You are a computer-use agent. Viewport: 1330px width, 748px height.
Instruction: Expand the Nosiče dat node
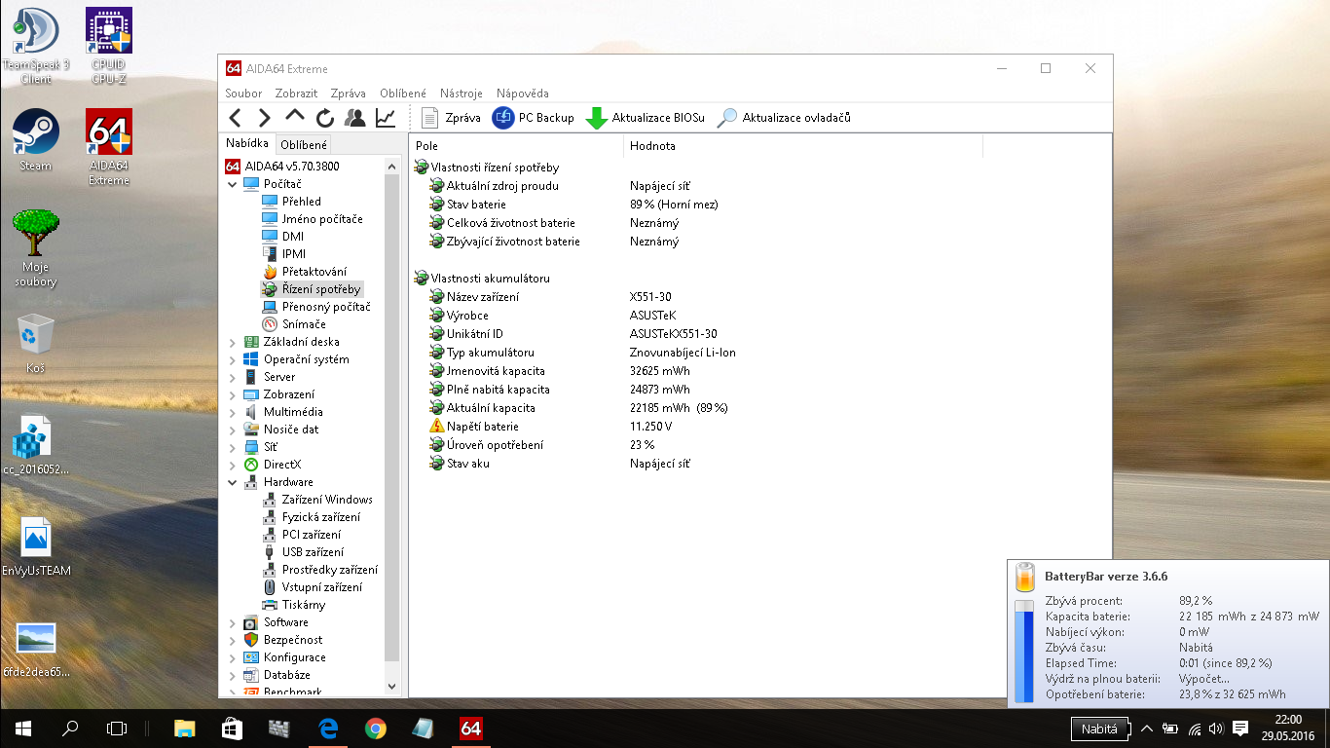point(233,430)
